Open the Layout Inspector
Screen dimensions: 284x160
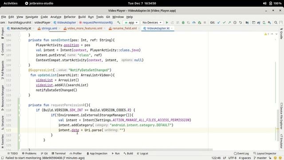pos(265,153)
